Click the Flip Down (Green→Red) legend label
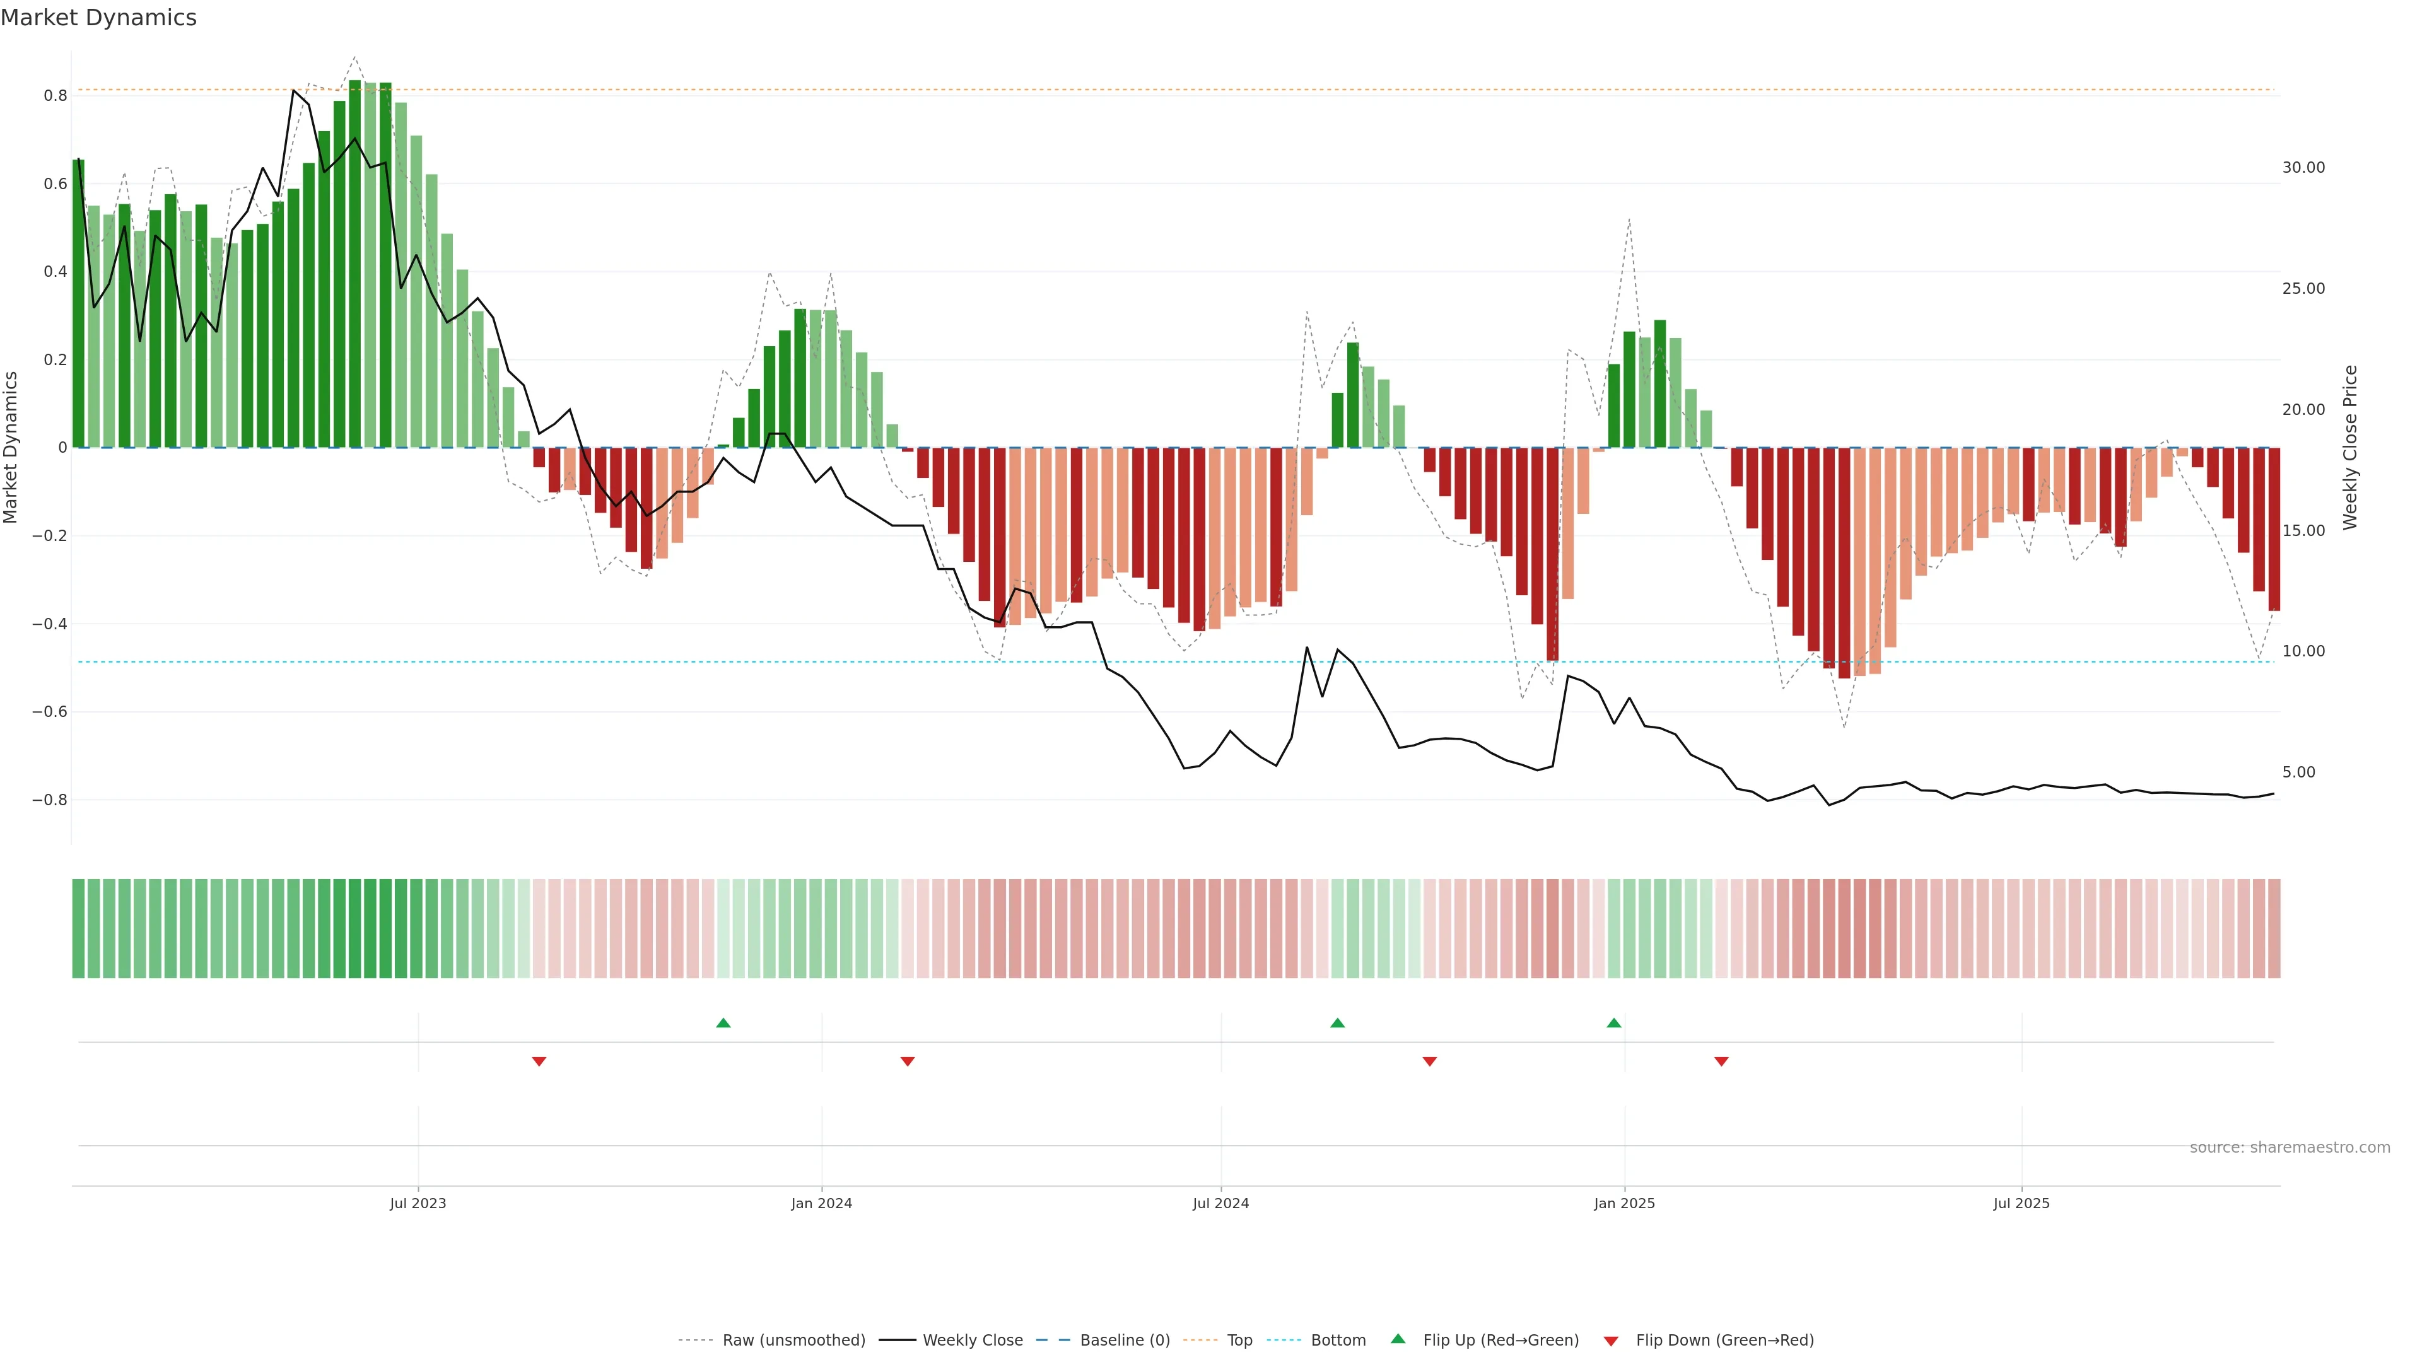Viewport: 2422px width, 1362px height. coord(1724,1341)
